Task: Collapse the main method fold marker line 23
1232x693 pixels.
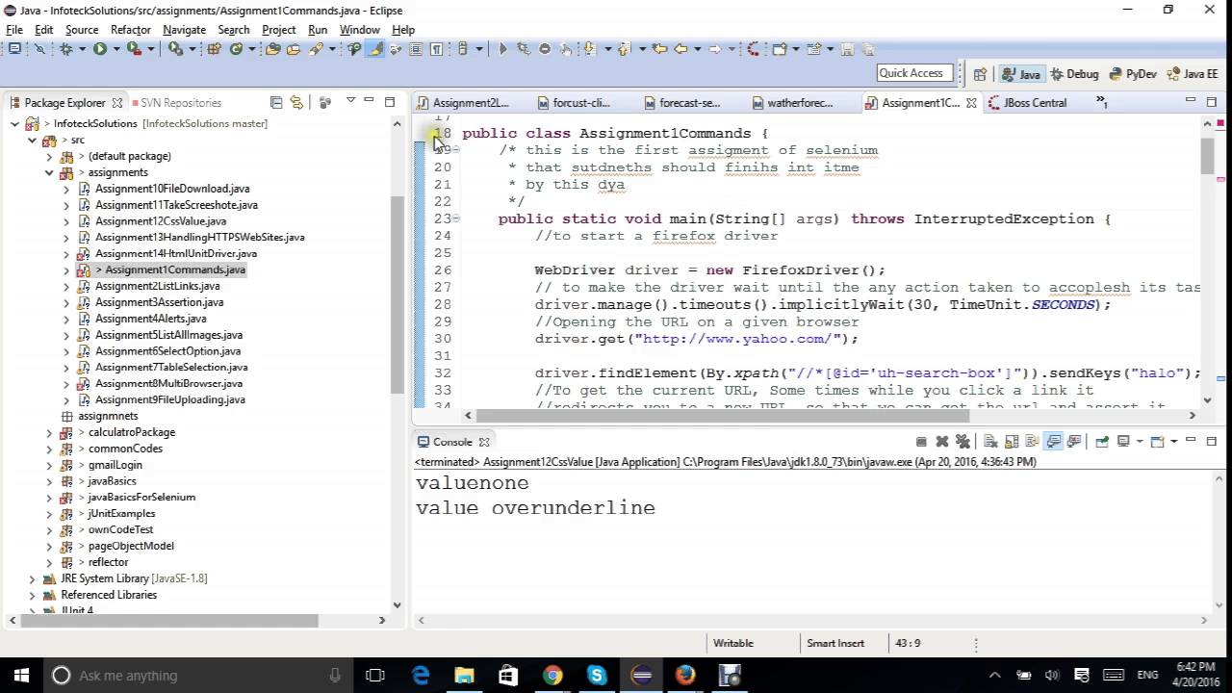Action: tap(456, 218)
